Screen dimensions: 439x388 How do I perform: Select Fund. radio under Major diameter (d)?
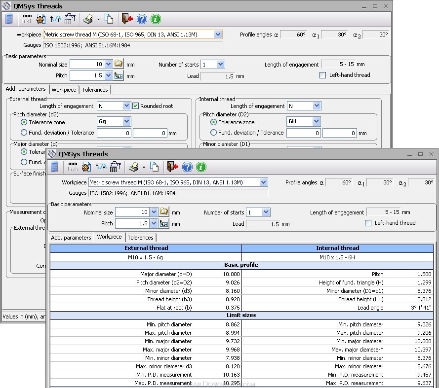(24, 162)
